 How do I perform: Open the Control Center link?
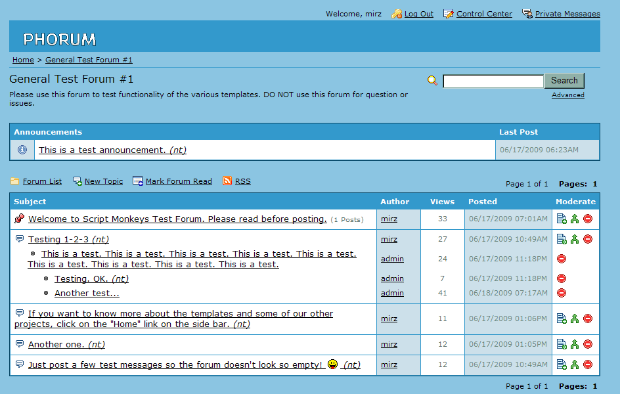point(484,14)
